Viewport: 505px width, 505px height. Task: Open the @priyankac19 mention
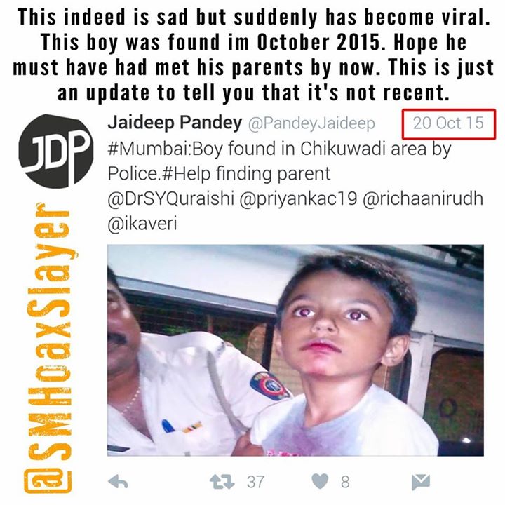pyautogui.click(x=299, y=198)
